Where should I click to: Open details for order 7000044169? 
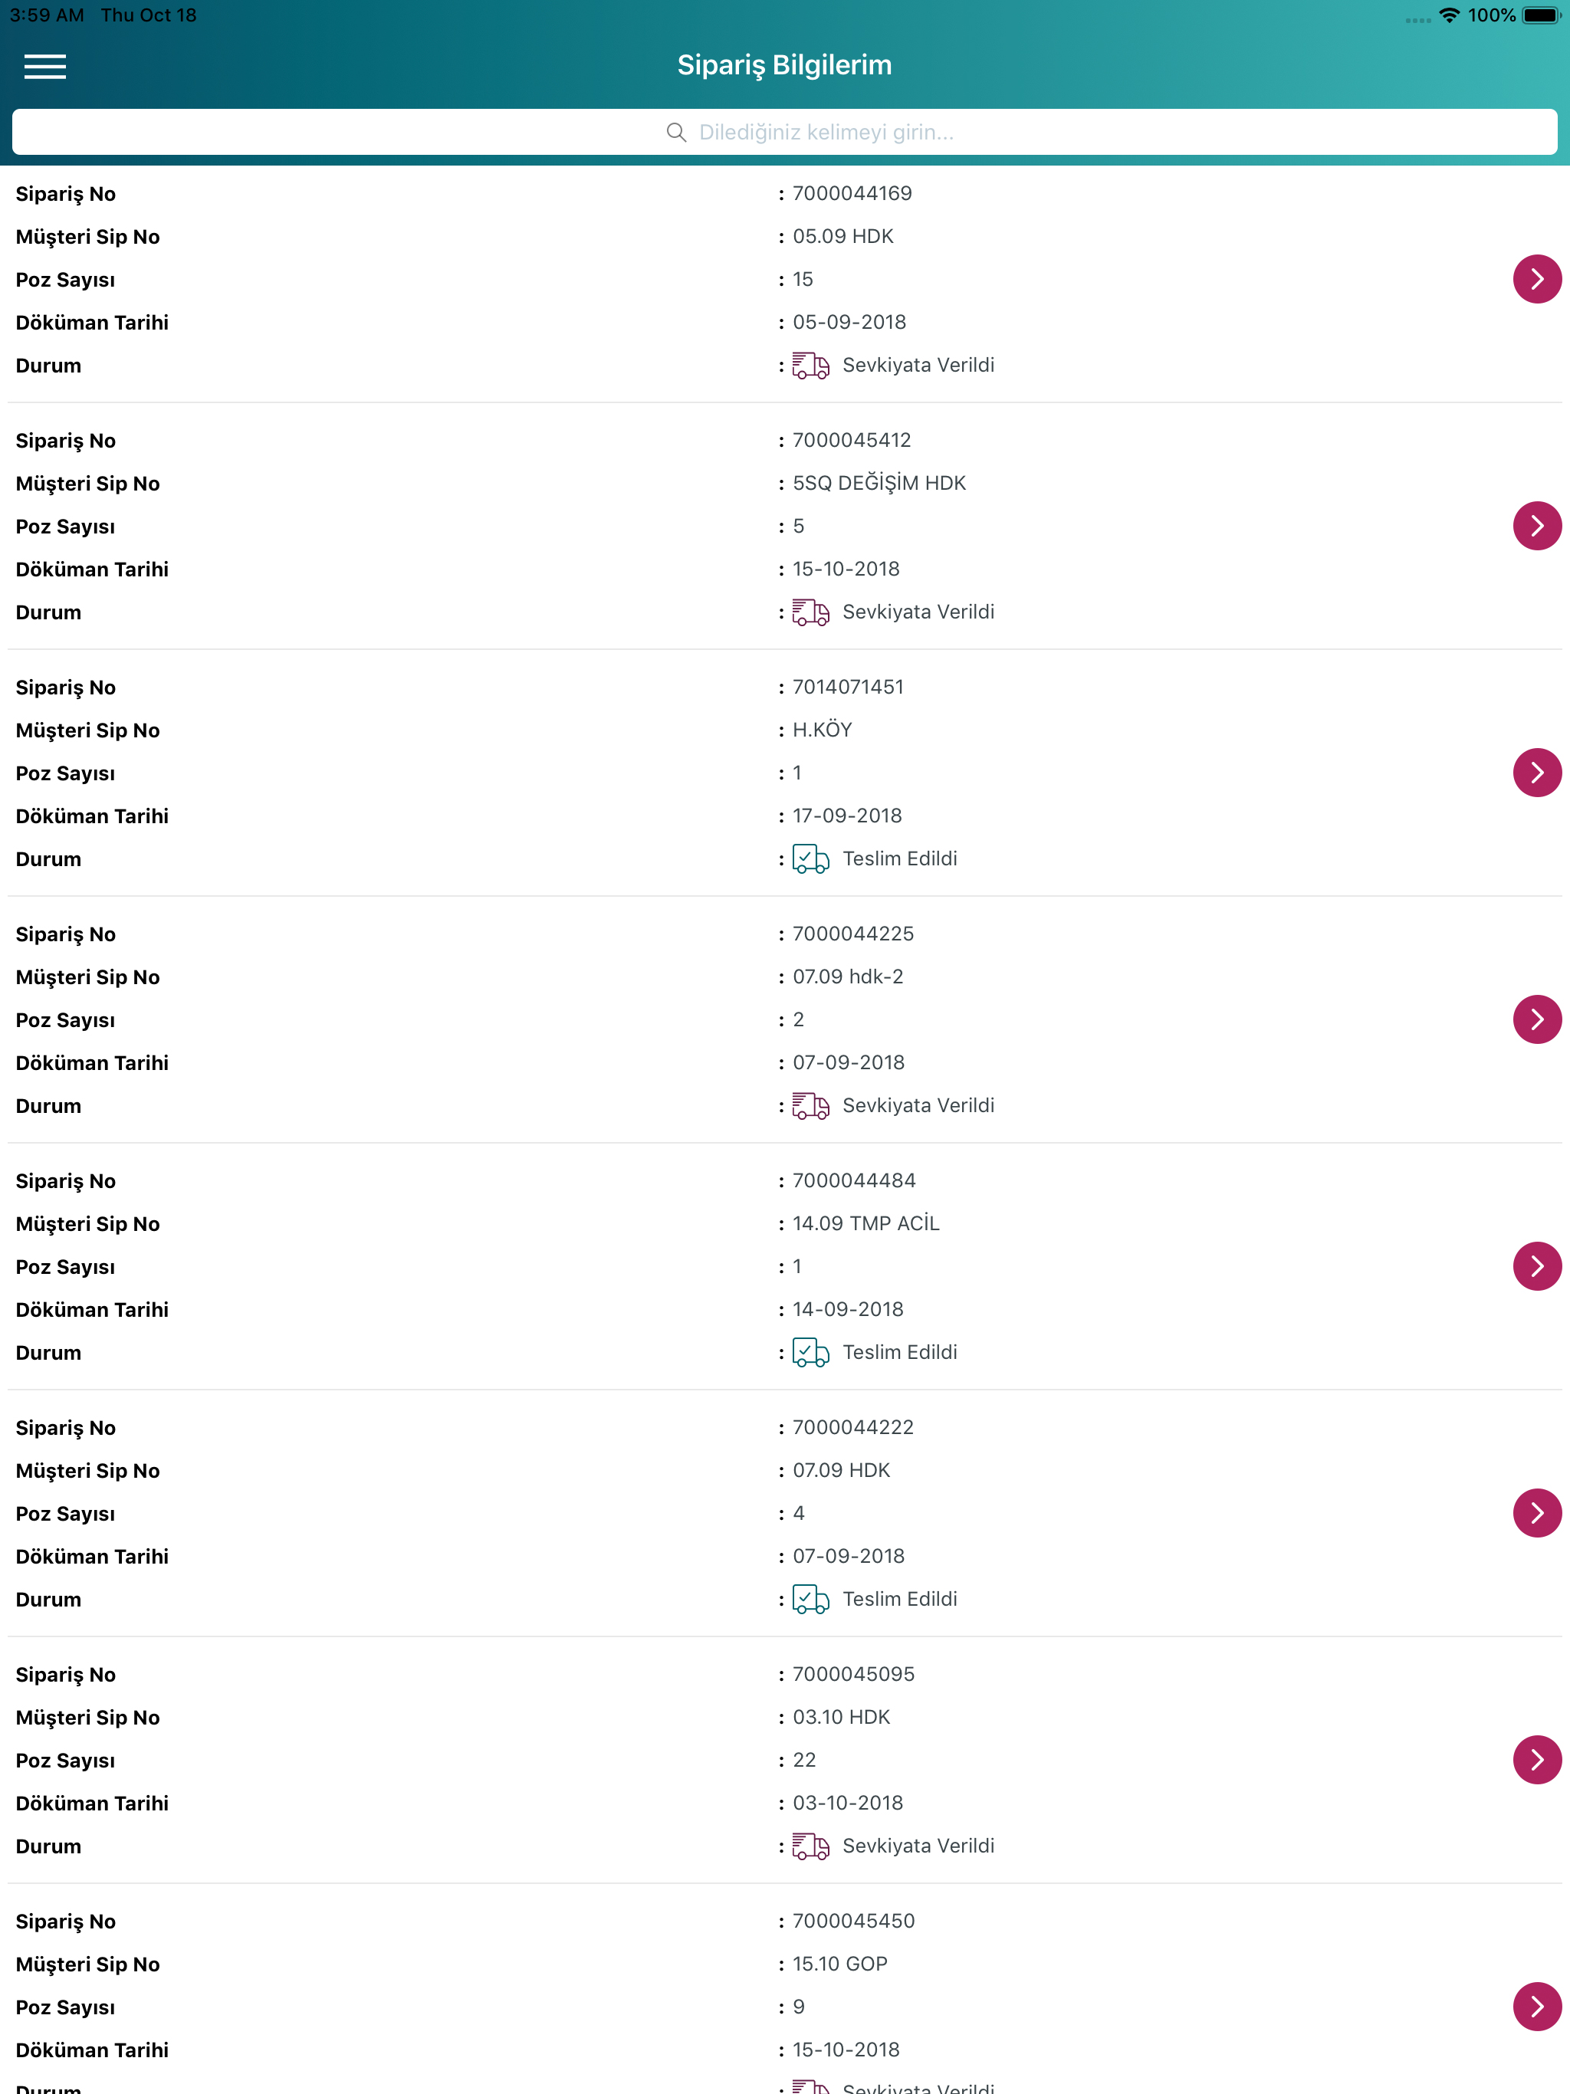[x=1537, y=279]
